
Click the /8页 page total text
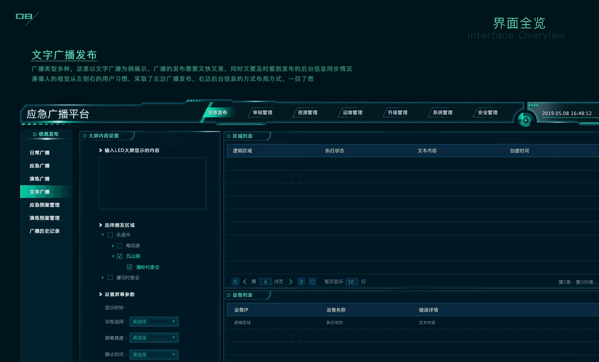tap(279, 282)
